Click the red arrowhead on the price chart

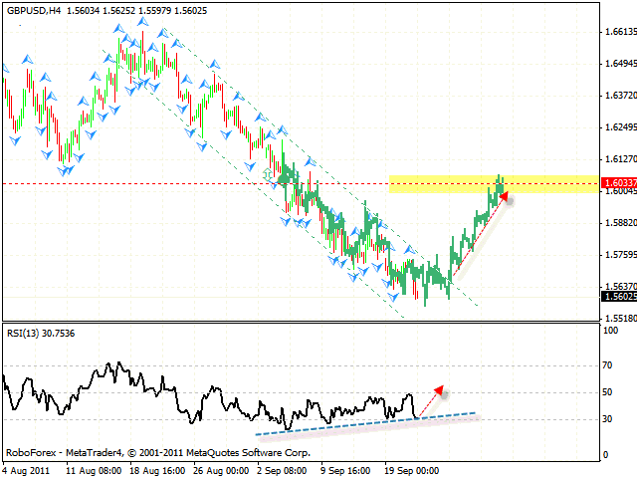(x=503, y=197)
